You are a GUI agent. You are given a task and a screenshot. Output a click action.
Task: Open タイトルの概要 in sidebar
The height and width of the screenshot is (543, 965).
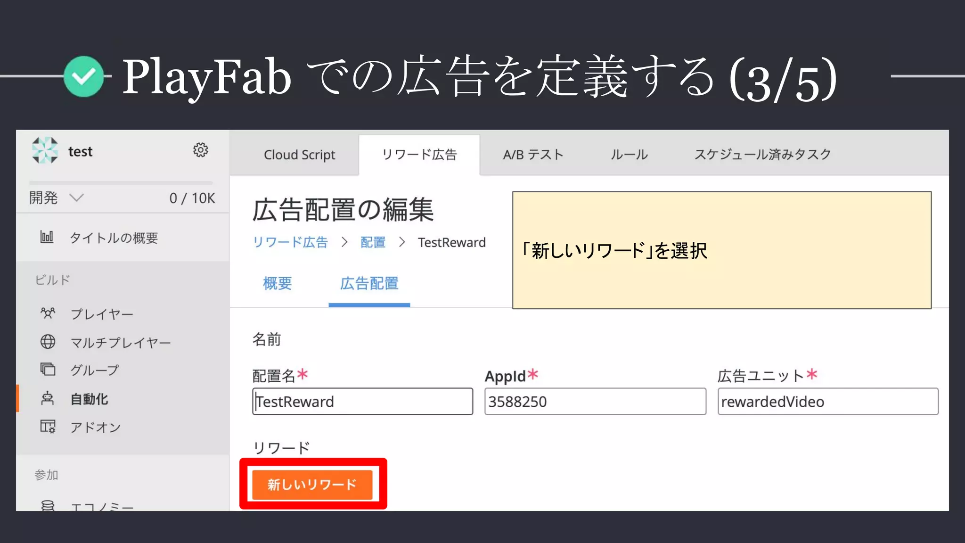point(114,238)
